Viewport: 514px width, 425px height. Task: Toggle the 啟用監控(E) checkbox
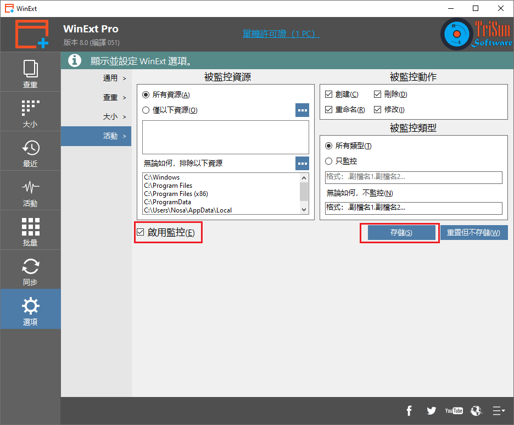[141, 232]
